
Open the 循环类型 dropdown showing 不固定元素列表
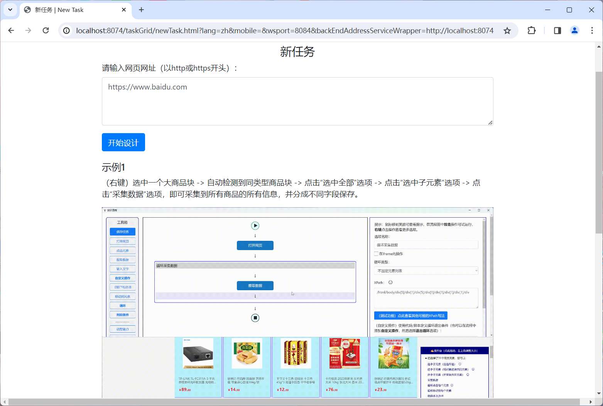pyautogui.click(x=426, y=271)
